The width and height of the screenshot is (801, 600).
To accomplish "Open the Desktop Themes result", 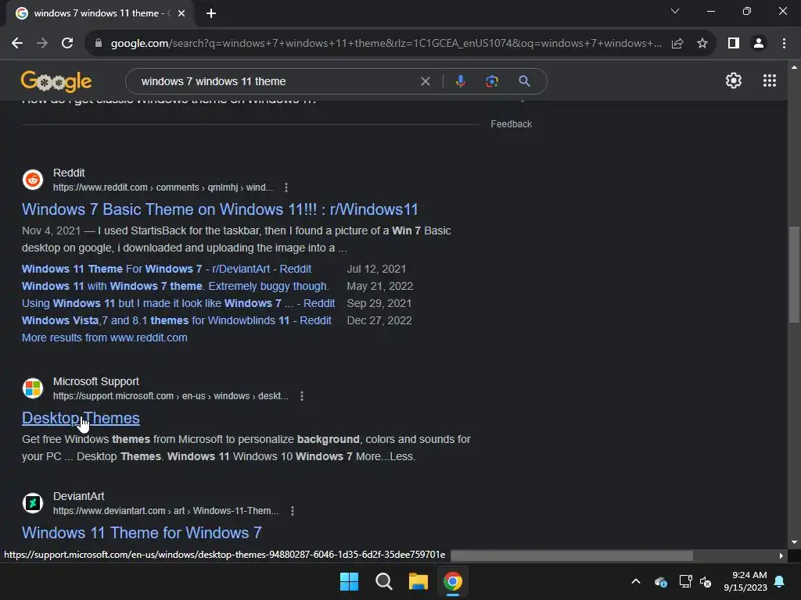I will [x=81, y=418].
